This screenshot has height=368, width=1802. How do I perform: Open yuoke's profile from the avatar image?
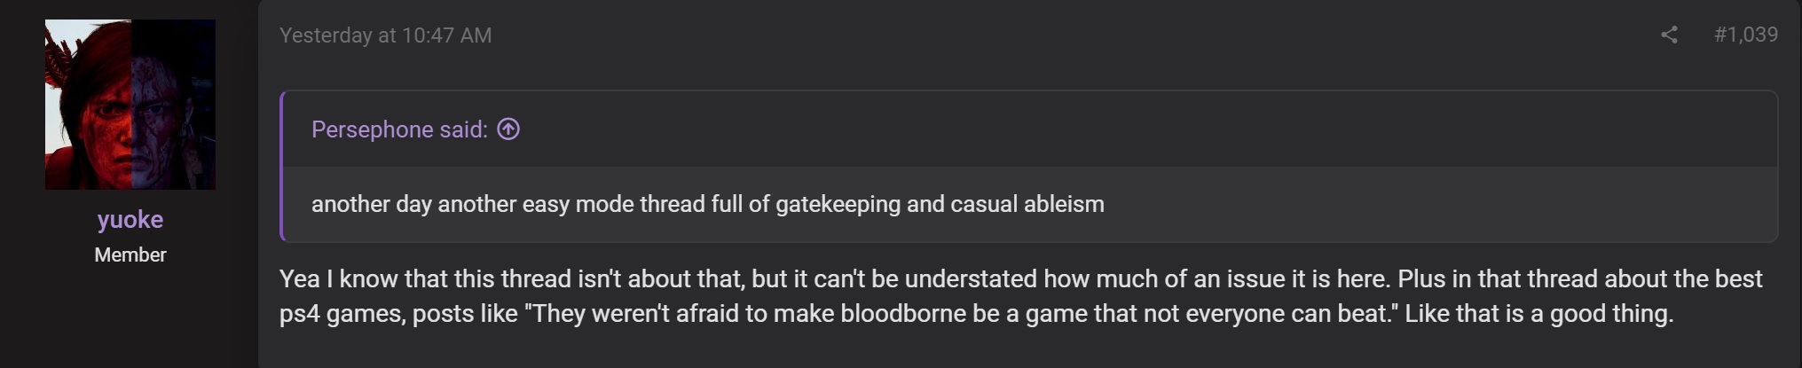pyautogui.click(x=130, y=105)
